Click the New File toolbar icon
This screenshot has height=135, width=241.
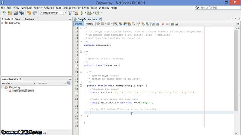tap(4, 13)
